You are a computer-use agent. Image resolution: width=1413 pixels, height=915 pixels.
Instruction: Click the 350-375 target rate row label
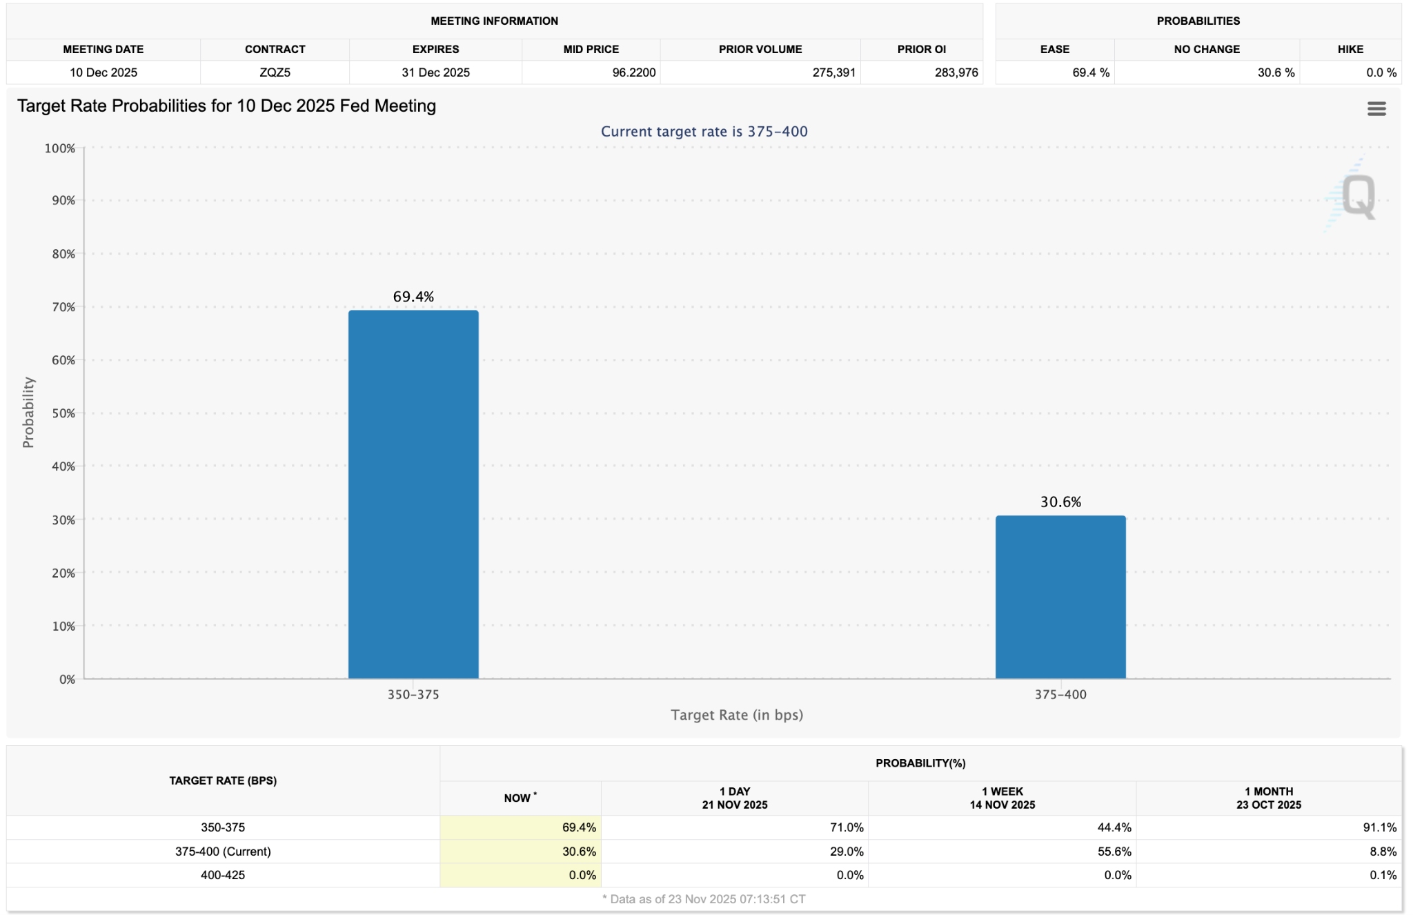tap(223, 827)
